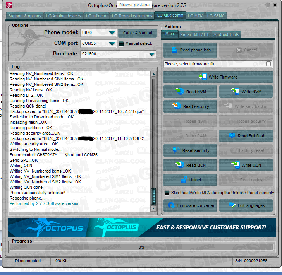Viewport: 282px width, 275px height.
Task: Open the LG MTK tab
Action: (195, 16)
